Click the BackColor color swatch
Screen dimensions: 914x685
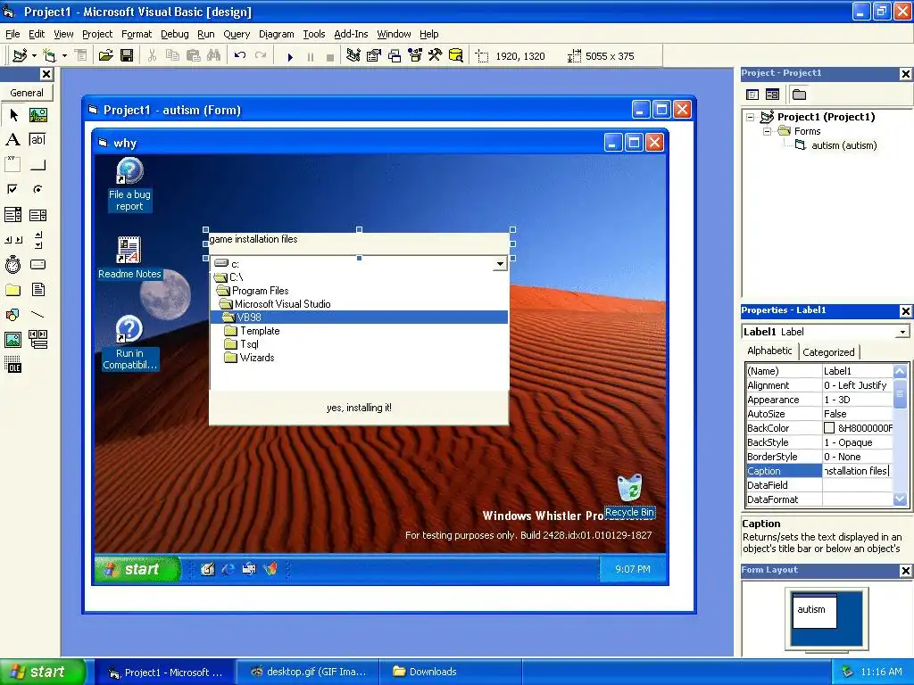click(x=829, y=428)
